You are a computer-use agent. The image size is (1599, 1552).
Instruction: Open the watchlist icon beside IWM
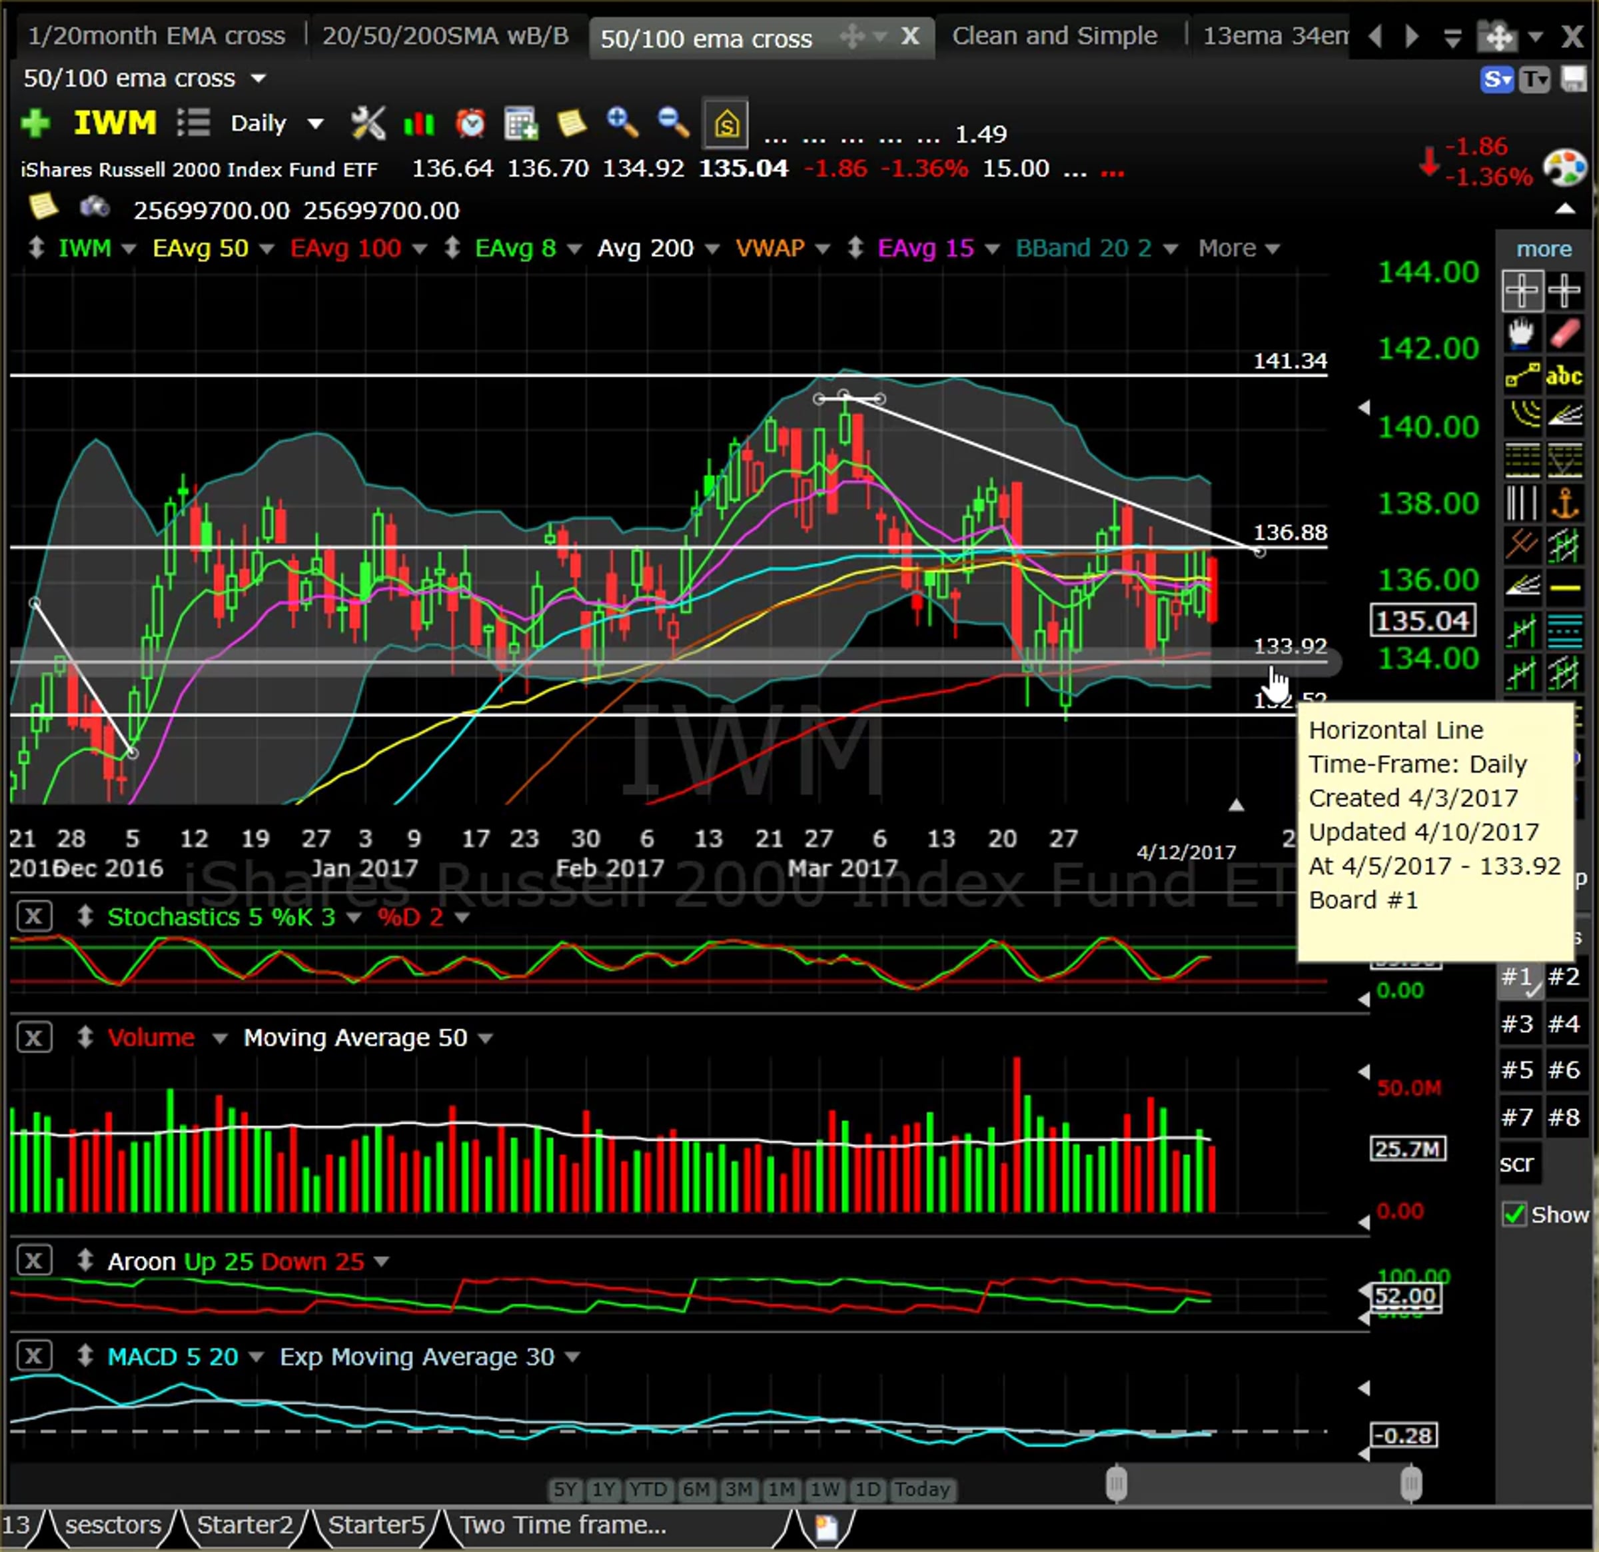click(193, 123)
